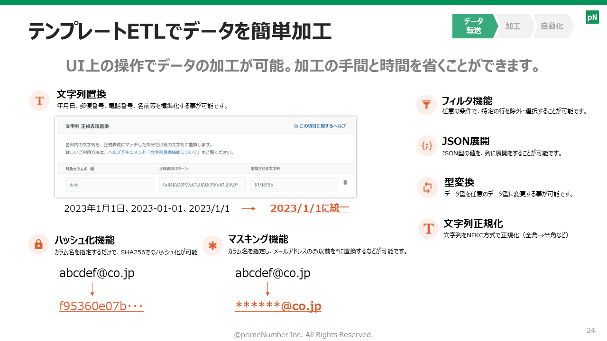This screenshot has width=607, height=341.
Task: Open the この項目に関するヘルプ link
Action: [320, 126]
